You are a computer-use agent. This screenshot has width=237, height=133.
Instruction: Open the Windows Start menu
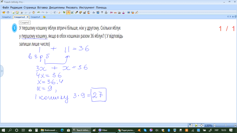coord(3,130)
